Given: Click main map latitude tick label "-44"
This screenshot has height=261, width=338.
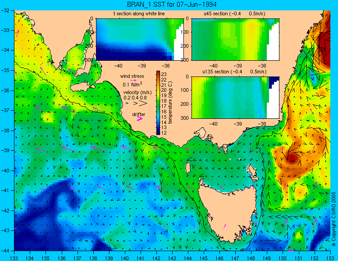Looking at the screenshot, I should [5, 251].
